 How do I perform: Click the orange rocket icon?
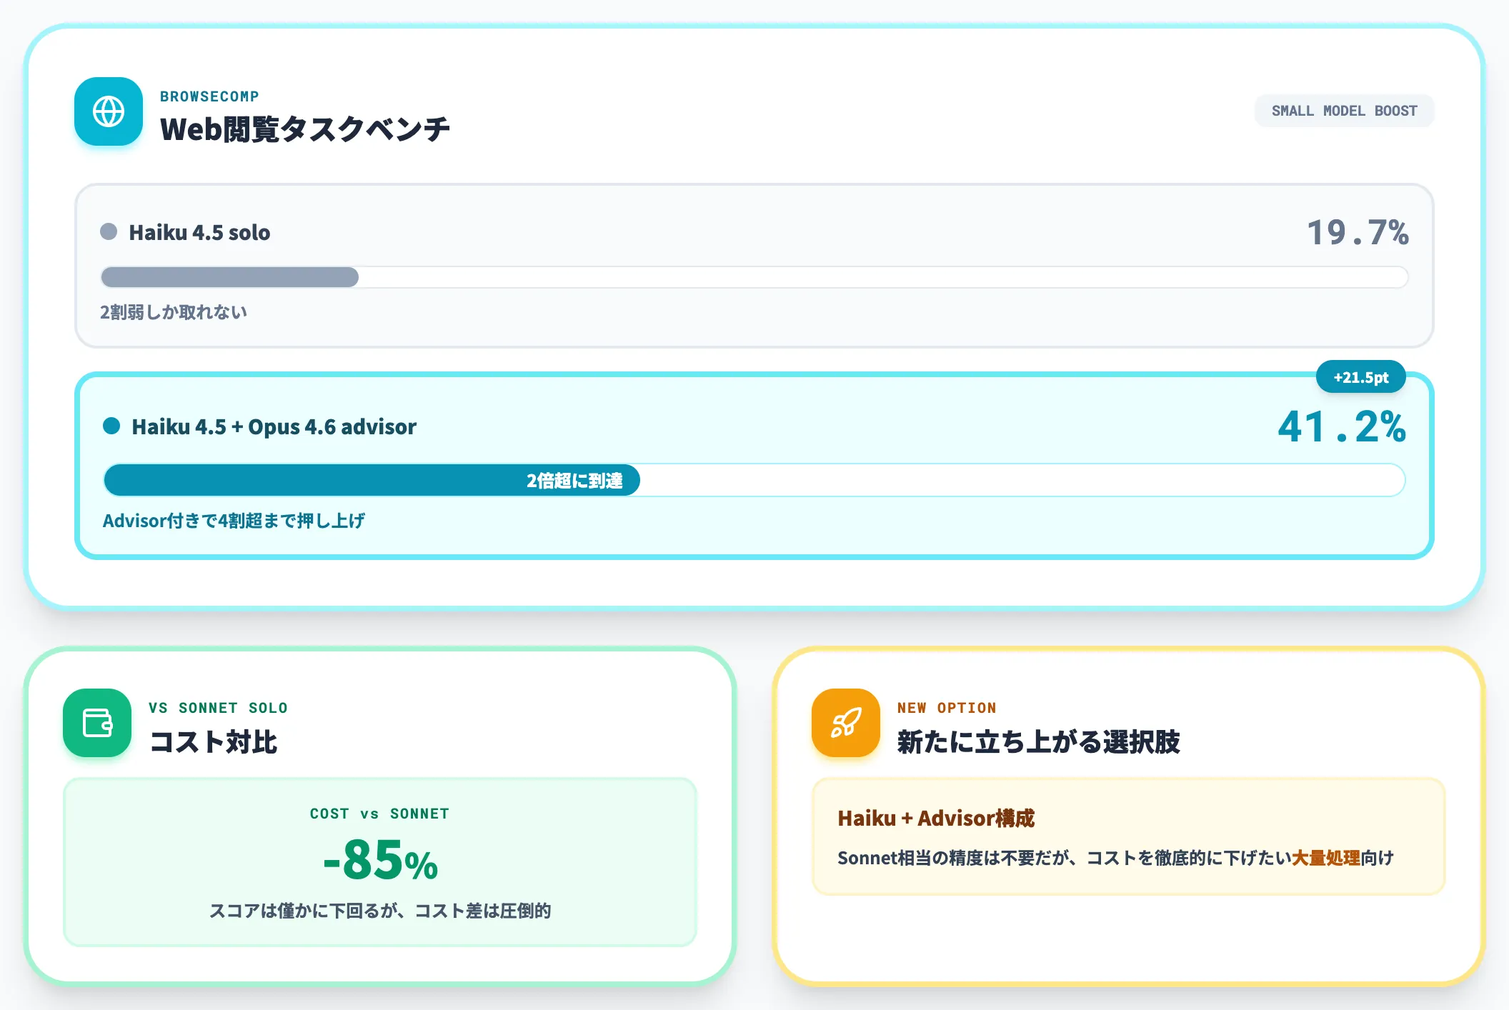pyautogui.click(x=846, y=723)
